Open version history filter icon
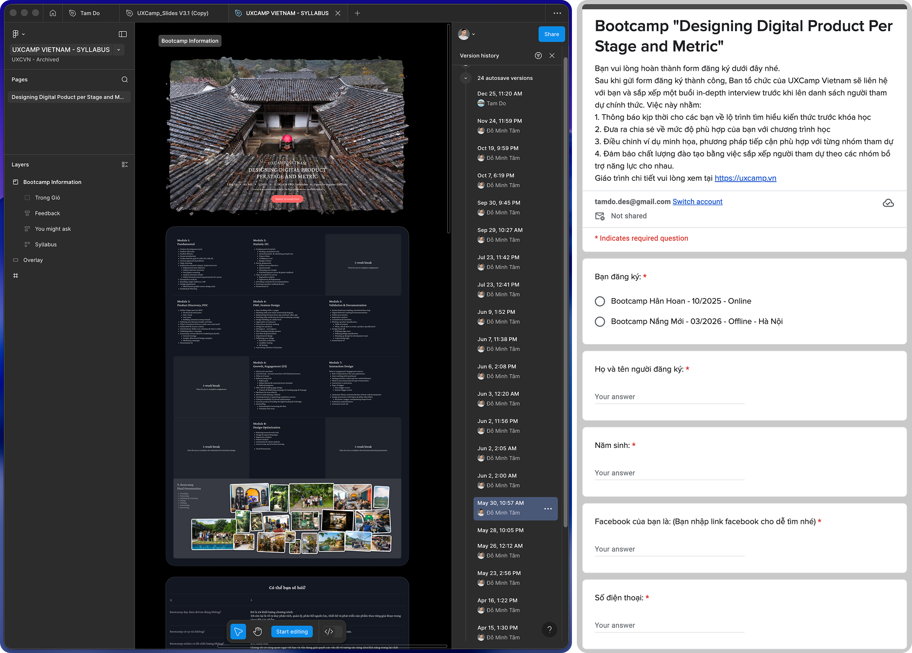This screenshot has width=912, height=653. coord(538,56)
